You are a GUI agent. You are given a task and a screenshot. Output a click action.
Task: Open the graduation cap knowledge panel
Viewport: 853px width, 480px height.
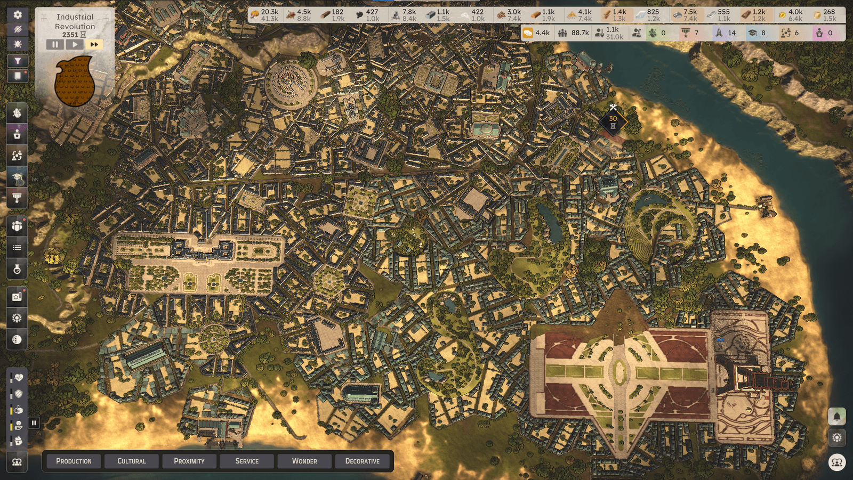(17, 177)
